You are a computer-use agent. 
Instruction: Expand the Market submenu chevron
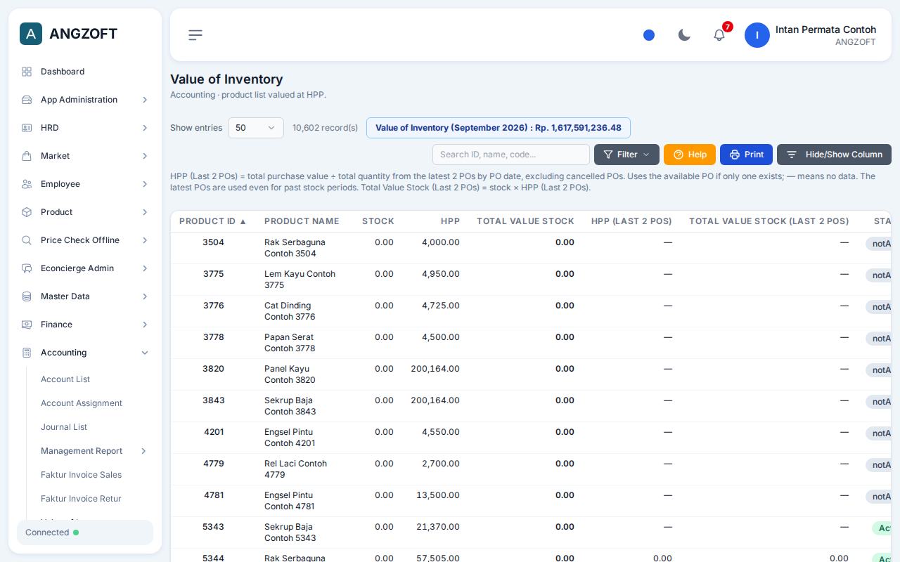point(145,156)
